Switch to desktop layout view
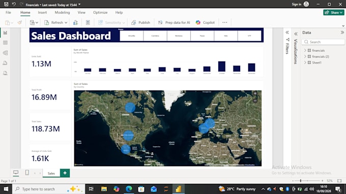Screen dimensions: 346x194 click(x=16, y=173)
